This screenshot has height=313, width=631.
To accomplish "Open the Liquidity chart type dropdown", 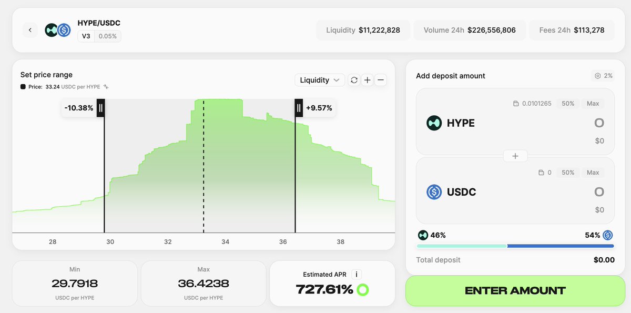I will 320,80.
